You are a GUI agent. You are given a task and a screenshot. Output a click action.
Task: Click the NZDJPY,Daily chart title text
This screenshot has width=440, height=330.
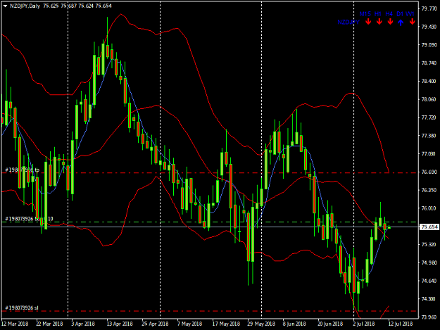pyautogui.click(x=25, y=6)
